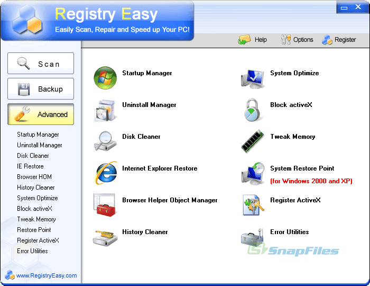
Task: Select Uninstall Manager in the sidebar list
Action: click(40, 145)
